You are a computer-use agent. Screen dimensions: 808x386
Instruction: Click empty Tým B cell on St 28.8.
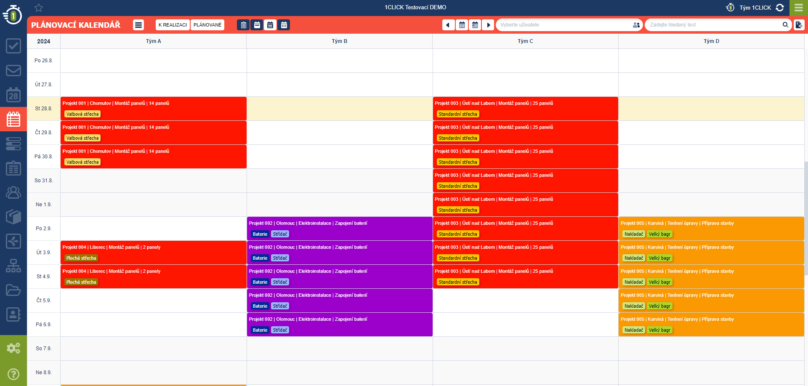340,109
